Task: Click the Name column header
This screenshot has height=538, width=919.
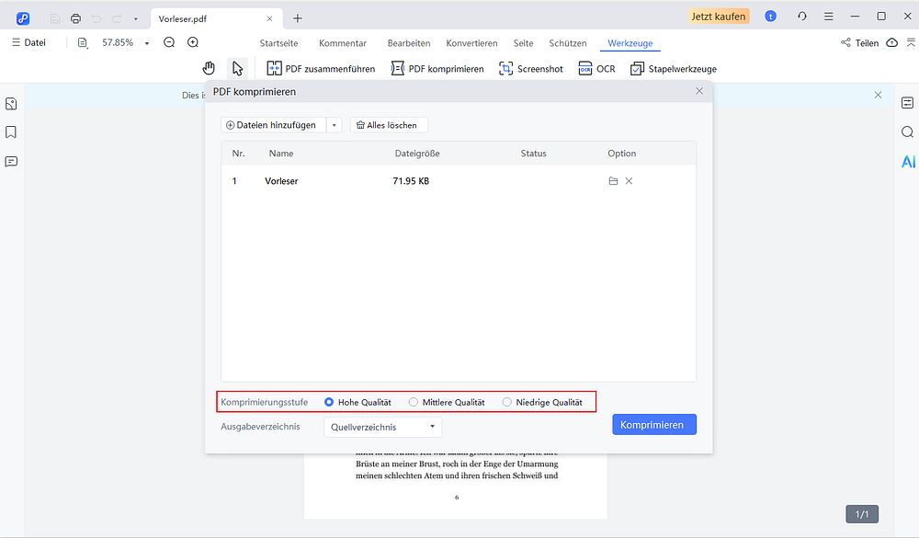Action: [281, 154]
